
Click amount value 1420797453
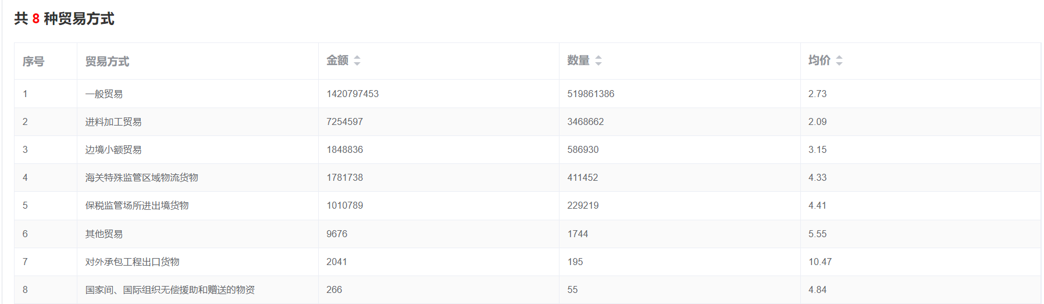coord(352,94)
